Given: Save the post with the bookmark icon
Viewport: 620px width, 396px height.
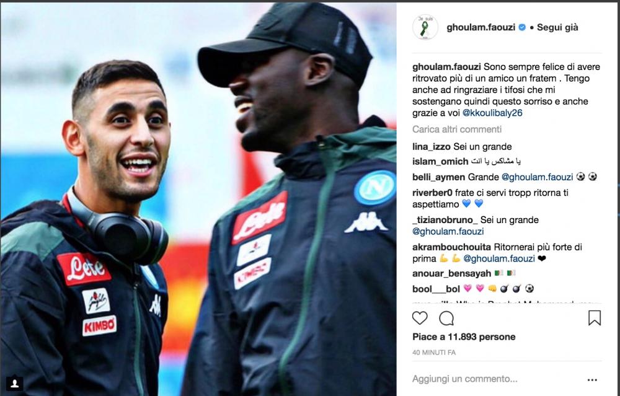Looking at the screenshot, I should coord(595,318).
